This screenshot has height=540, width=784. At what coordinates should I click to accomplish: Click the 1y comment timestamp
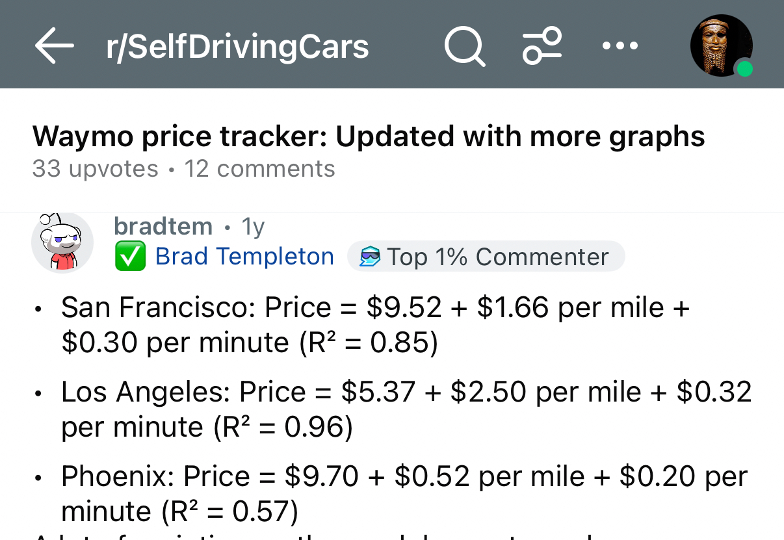(x=253, y=227)
